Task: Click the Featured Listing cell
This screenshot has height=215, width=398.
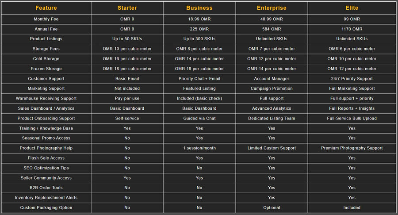Action: pos(199,88)
